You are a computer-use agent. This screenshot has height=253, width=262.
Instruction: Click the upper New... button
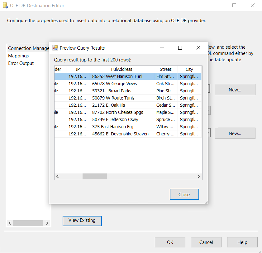pyautogui.click(x=235, y=90)
